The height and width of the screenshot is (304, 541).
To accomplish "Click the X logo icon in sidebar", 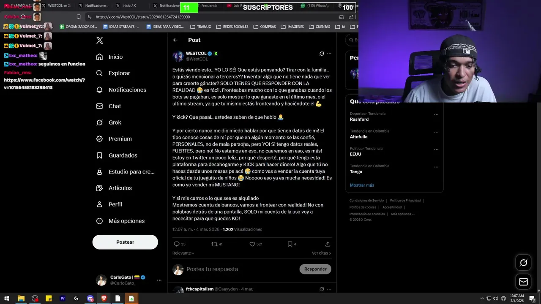I will click(100, 40).
